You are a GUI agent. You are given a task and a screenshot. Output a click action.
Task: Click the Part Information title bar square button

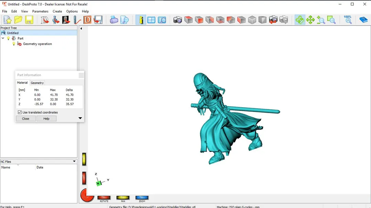click(x=81, y=75)
